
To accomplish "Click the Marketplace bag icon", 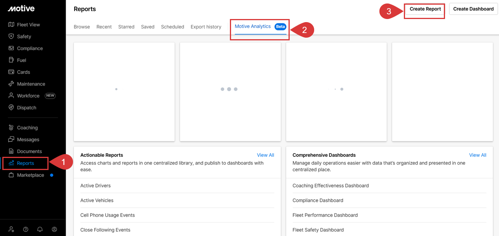I will [x=11, y=175].
